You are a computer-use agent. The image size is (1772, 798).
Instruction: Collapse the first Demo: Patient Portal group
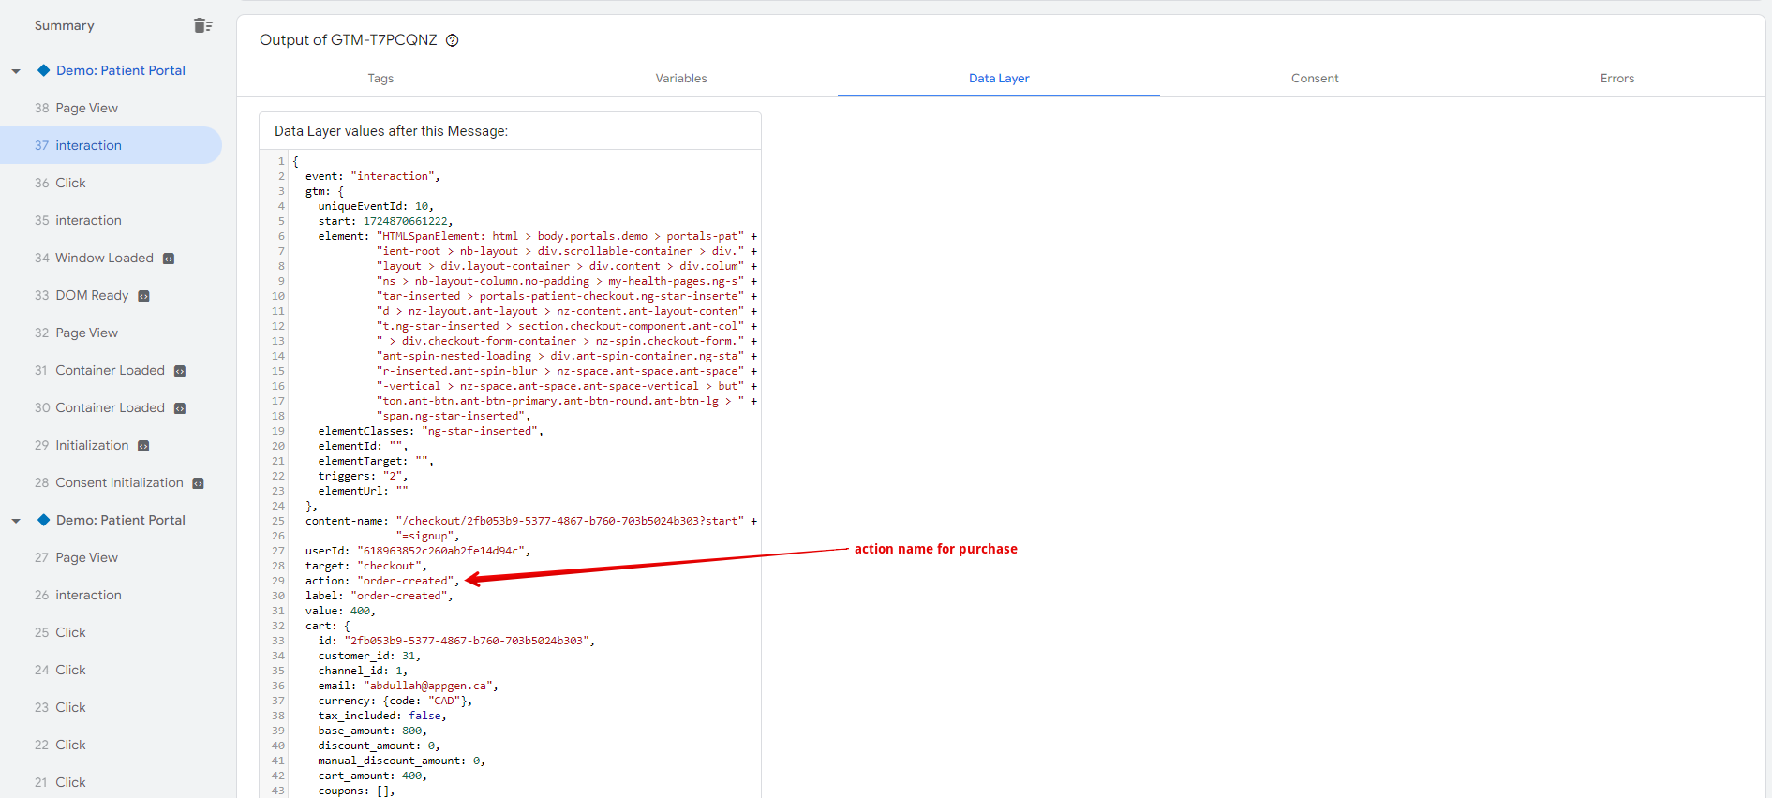click(x=16, y=71)
